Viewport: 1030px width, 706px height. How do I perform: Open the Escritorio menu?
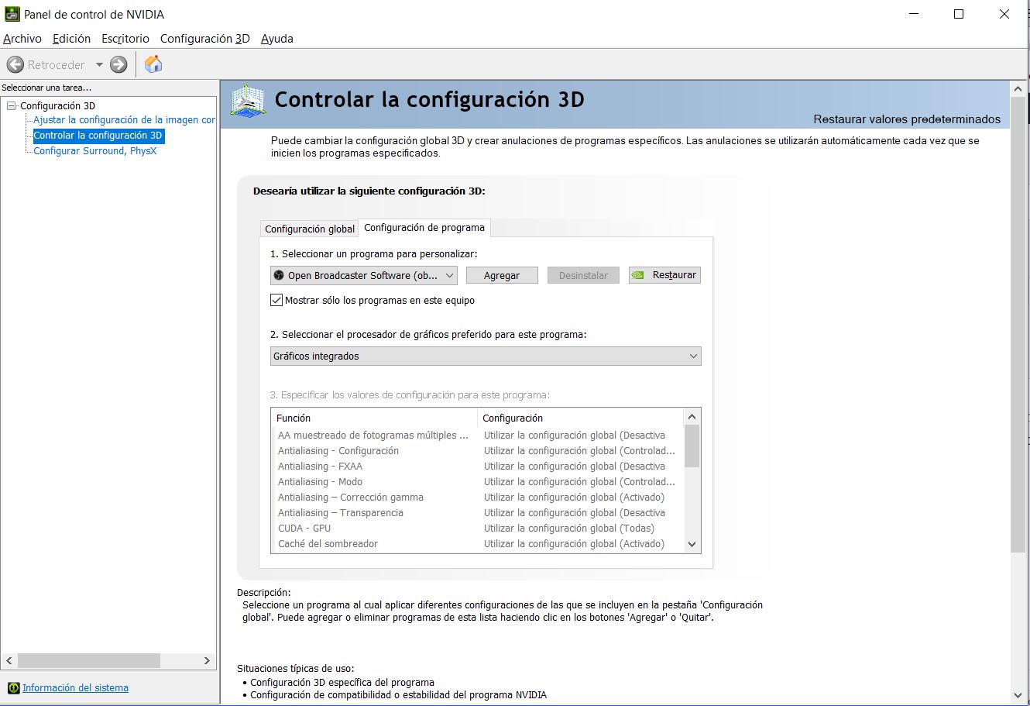coord(125,39)
